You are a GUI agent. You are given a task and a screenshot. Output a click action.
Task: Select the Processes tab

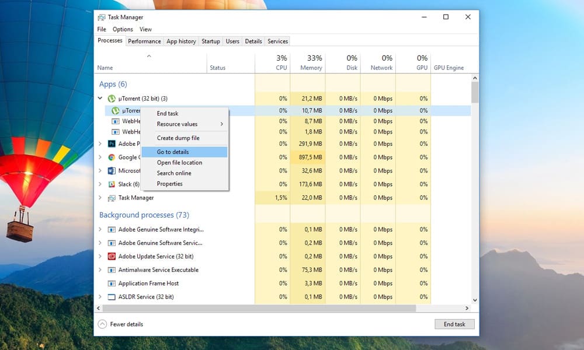click(x=110, y=41)
